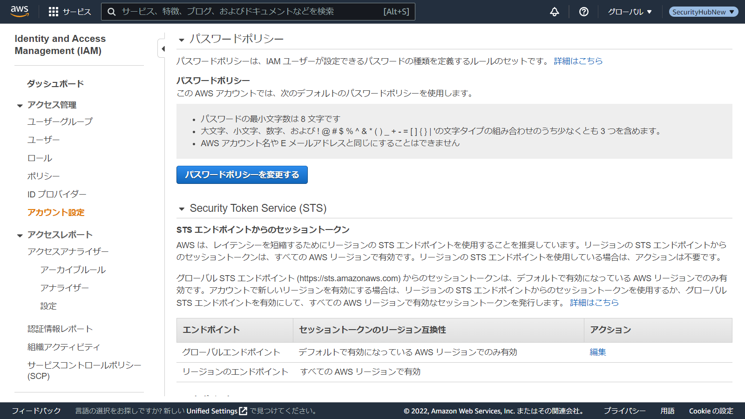Click the Unified Settings external link icon
Viewport: 745px width, 419px height.
click(x=243, y=411)
